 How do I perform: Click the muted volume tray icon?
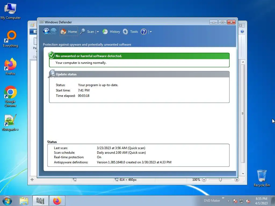tap(248, 201)
